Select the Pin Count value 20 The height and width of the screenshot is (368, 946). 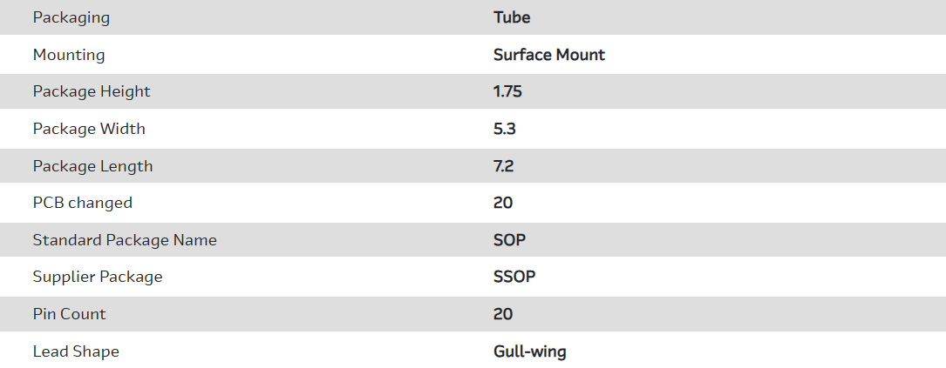(503, 314)
